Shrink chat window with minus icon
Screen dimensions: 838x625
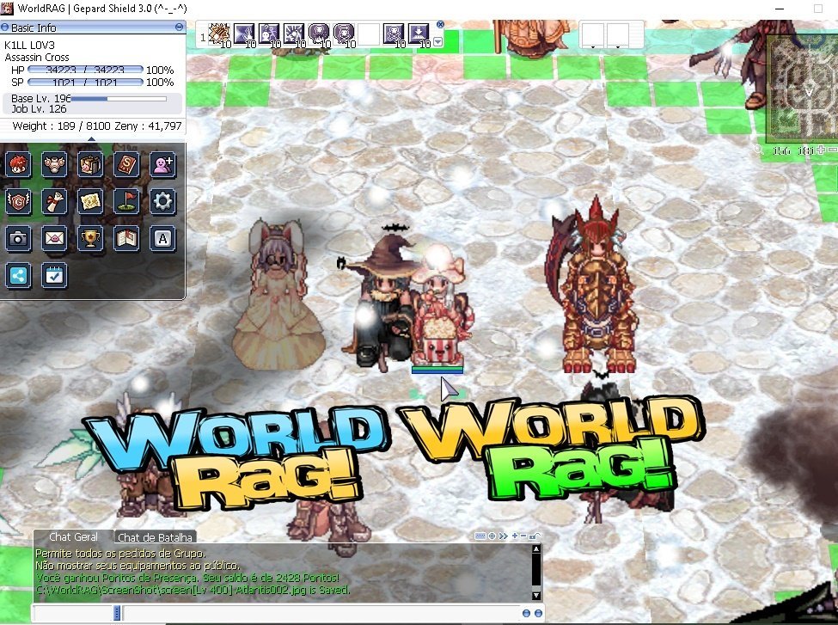[x=523, y=536]
